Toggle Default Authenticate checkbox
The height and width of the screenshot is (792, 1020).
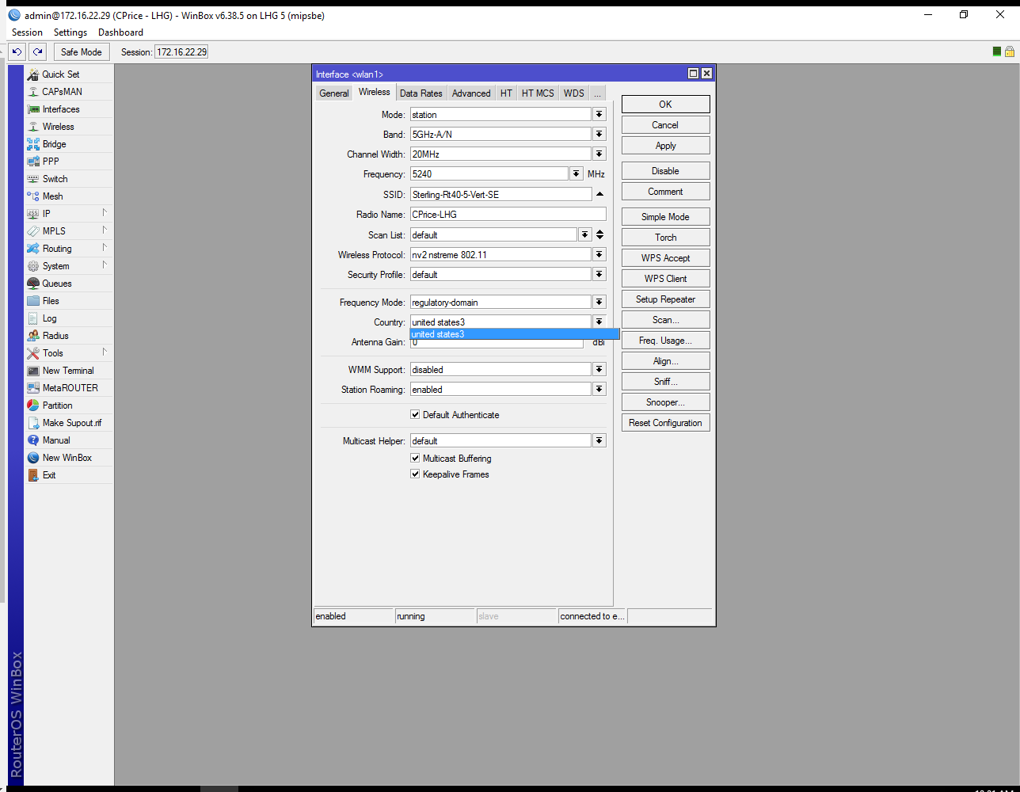pyautogui.click(x=415, y=415)
